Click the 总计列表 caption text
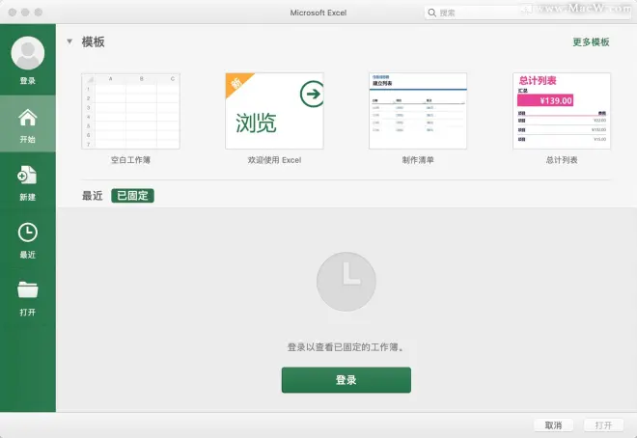This screenshot has width=637, height=438. pyautogui.click(x=562, y=160)
